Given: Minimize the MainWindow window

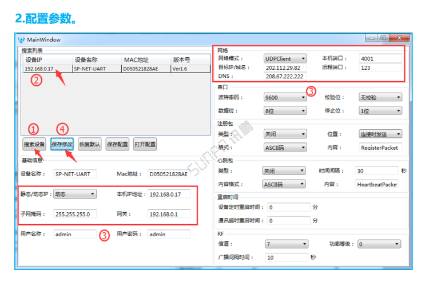Looking at the screenshot, I should pyautogui.click(x=371, y=38).
